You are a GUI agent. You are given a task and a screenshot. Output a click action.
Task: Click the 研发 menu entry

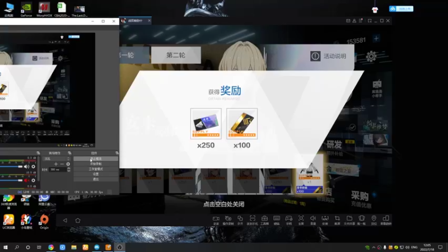click(x=334, y=144)
